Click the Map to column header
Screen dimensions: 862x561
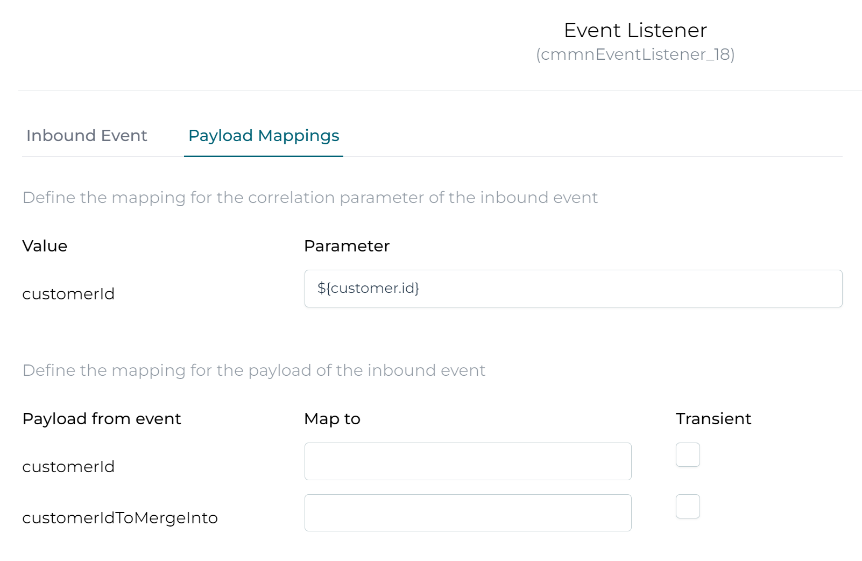tap(332, 419)
